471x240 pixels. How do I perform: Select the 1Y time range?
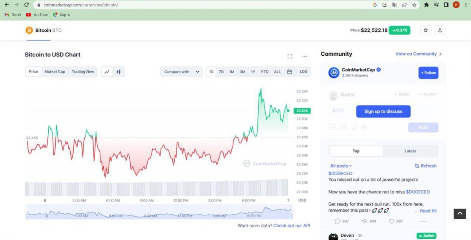click(x=253, y=72)
